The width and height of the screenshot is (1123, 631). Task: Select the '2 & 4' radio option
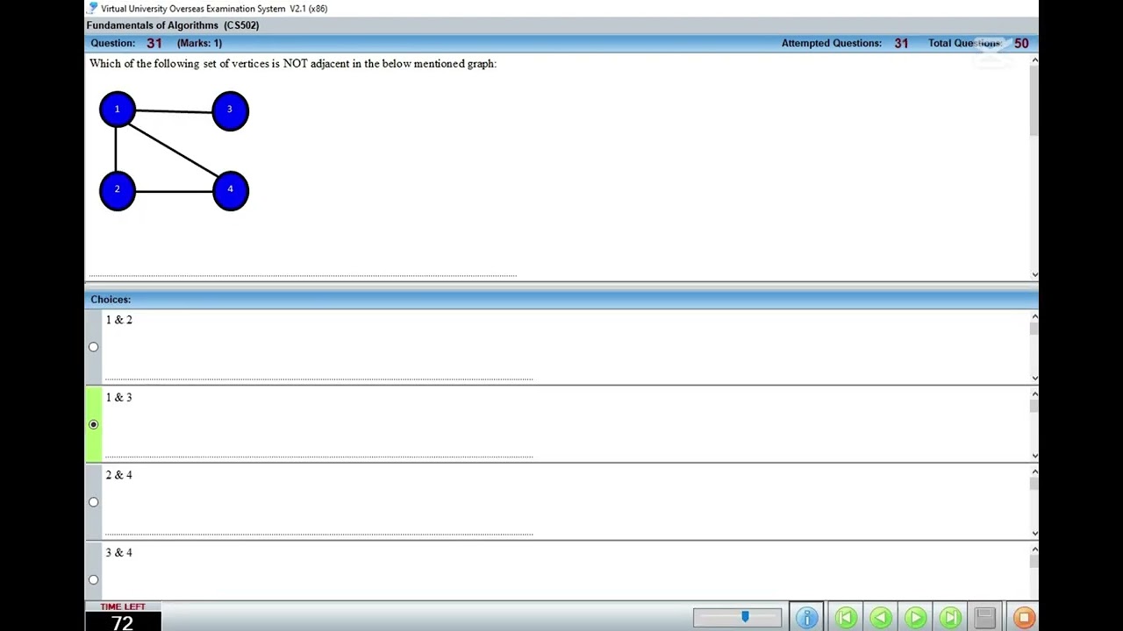[94, 502]
